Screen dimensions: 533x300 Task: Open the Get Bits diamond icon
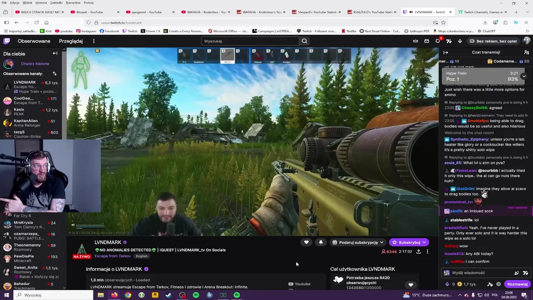pos(460,41)
